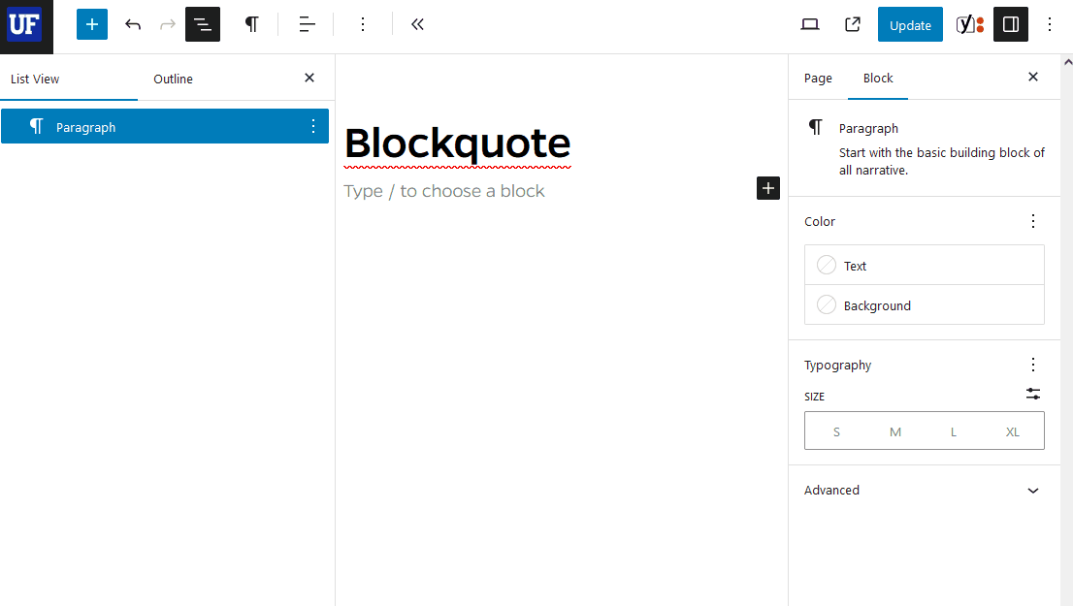1073x606 pixels.
Task: Select the L font size option
Action: point(953,431)
